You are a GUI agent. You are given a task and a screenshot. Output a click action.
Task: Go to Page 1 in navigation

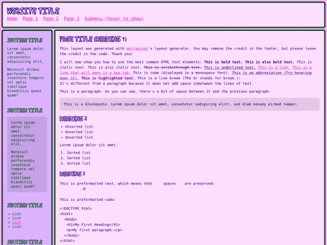pyautogui.click(x=30, y=19)
